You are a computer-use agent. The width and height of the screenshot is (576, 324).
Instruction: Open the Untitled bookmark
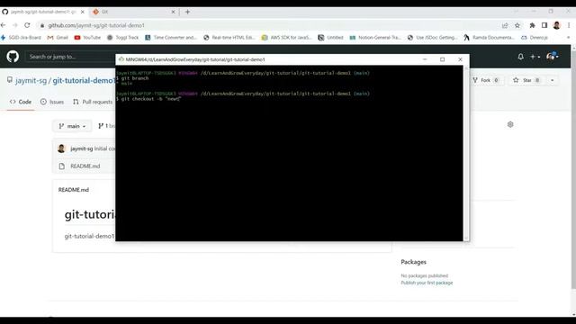330,38
